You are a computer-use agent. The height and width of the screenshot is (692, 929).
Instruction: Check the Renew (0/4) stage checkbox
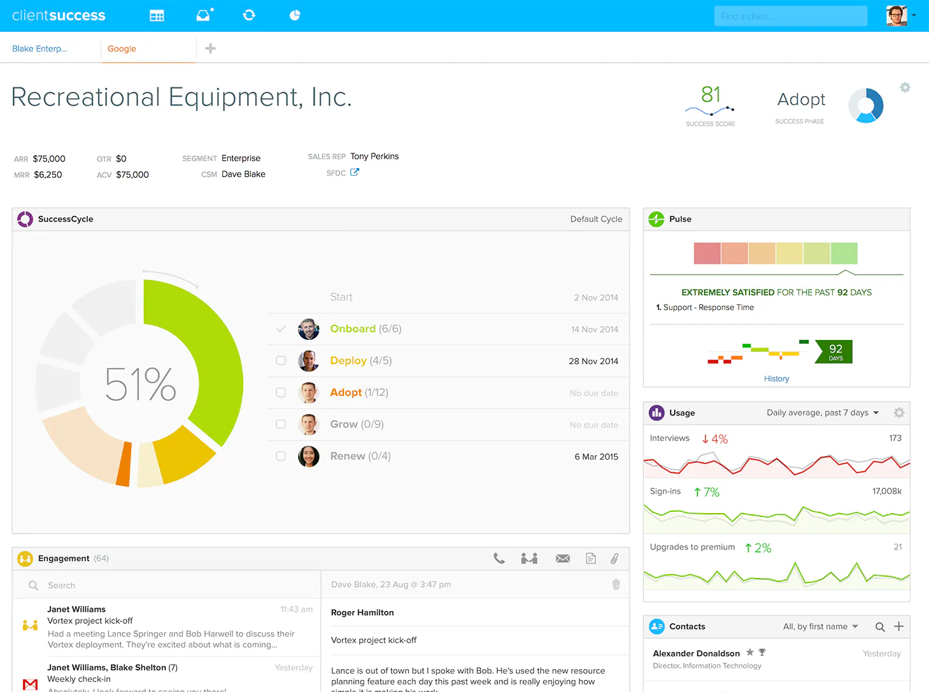281,456
